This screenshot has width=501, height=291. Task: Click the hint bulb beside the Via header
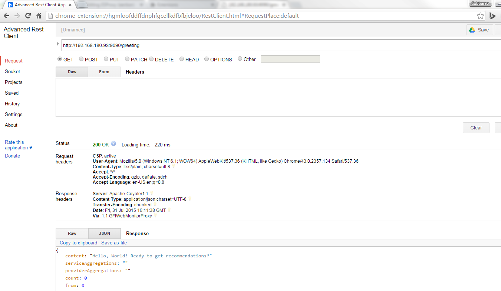[x=155, y=216]
